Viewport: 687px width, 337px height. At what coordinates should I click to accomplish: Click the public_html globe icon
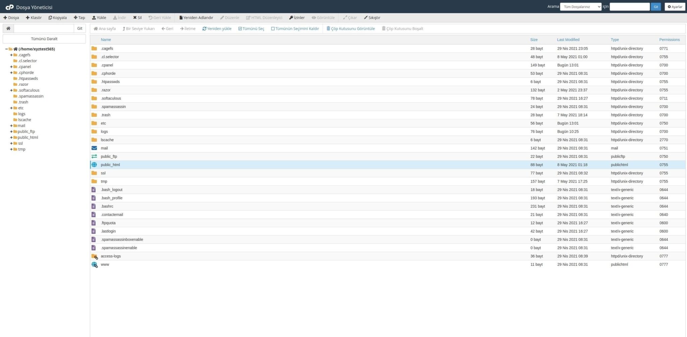(94, 165)
